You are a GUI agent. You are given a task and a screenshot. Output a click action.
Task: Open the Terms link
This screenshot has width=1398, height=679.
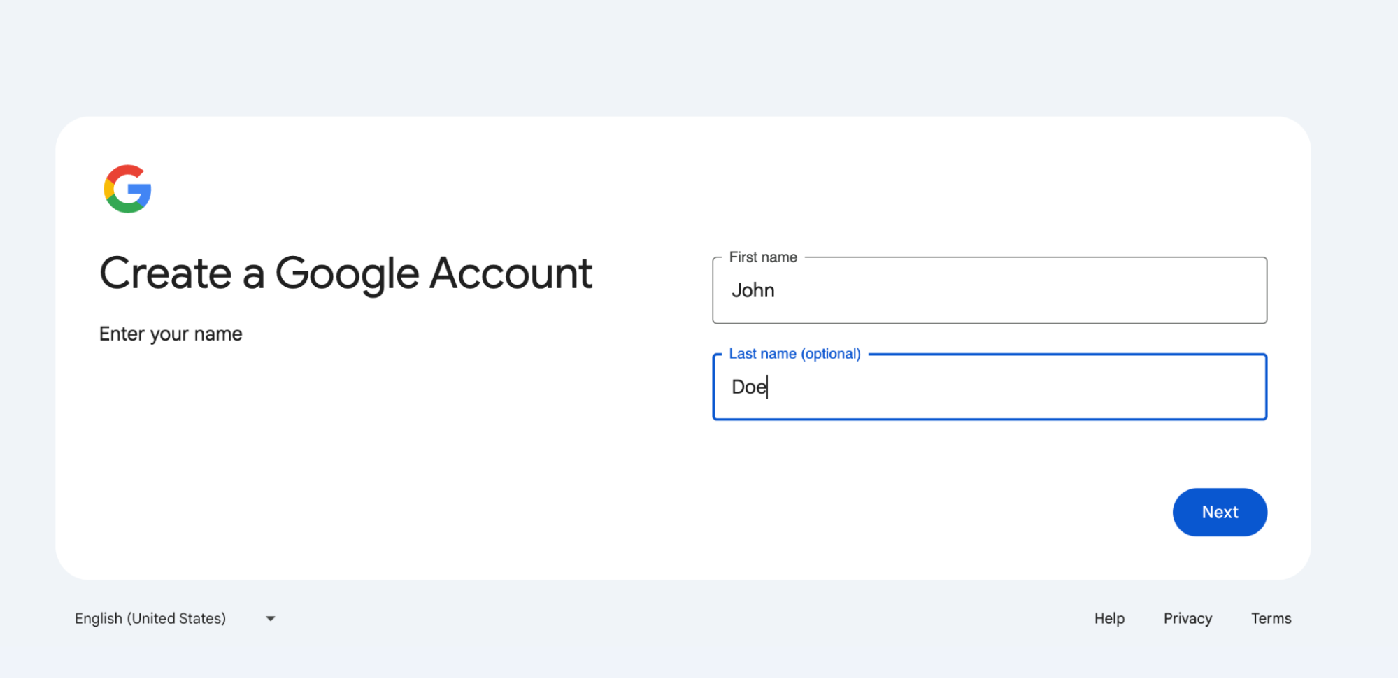click(x=1270, y=618)
